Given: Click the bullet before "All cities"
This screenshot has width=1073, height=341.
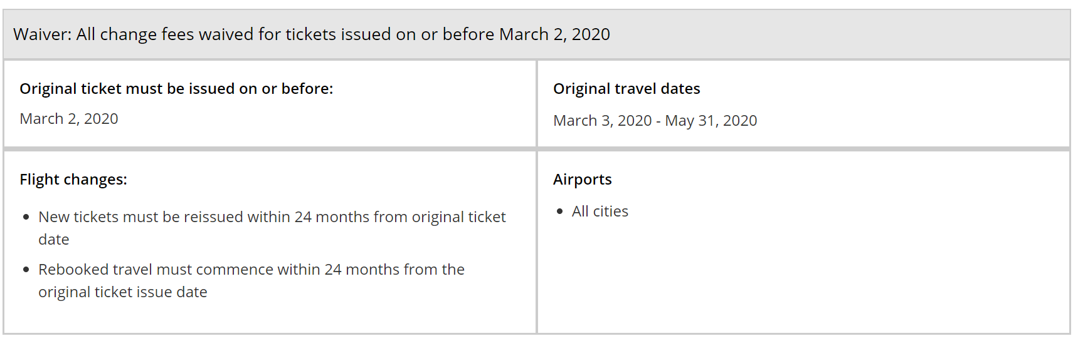Looking at the screenshot, I should coord(560,211).
